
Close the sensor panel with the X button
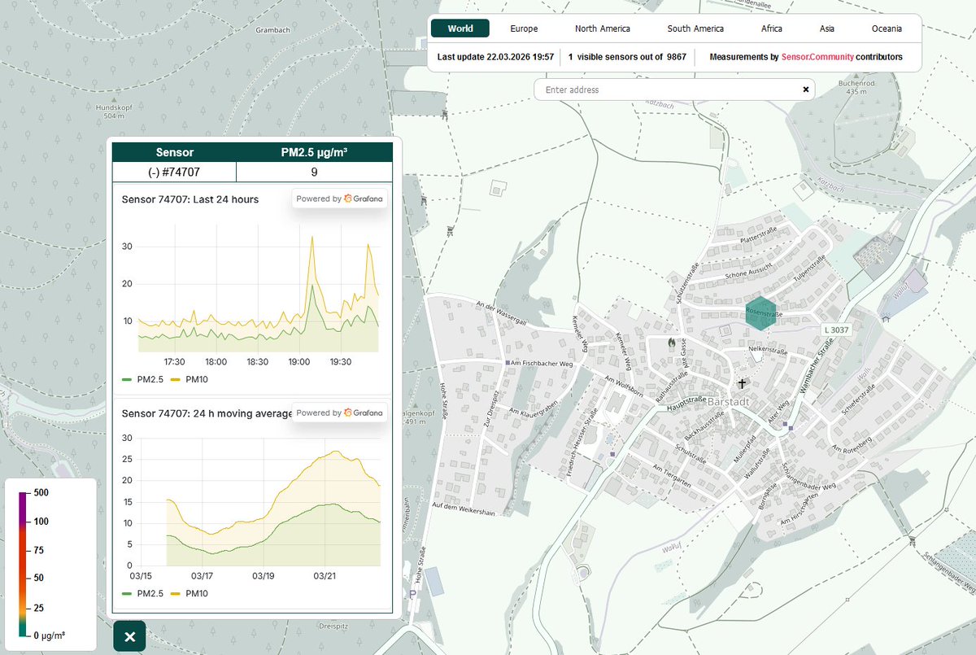click(129, 637)
